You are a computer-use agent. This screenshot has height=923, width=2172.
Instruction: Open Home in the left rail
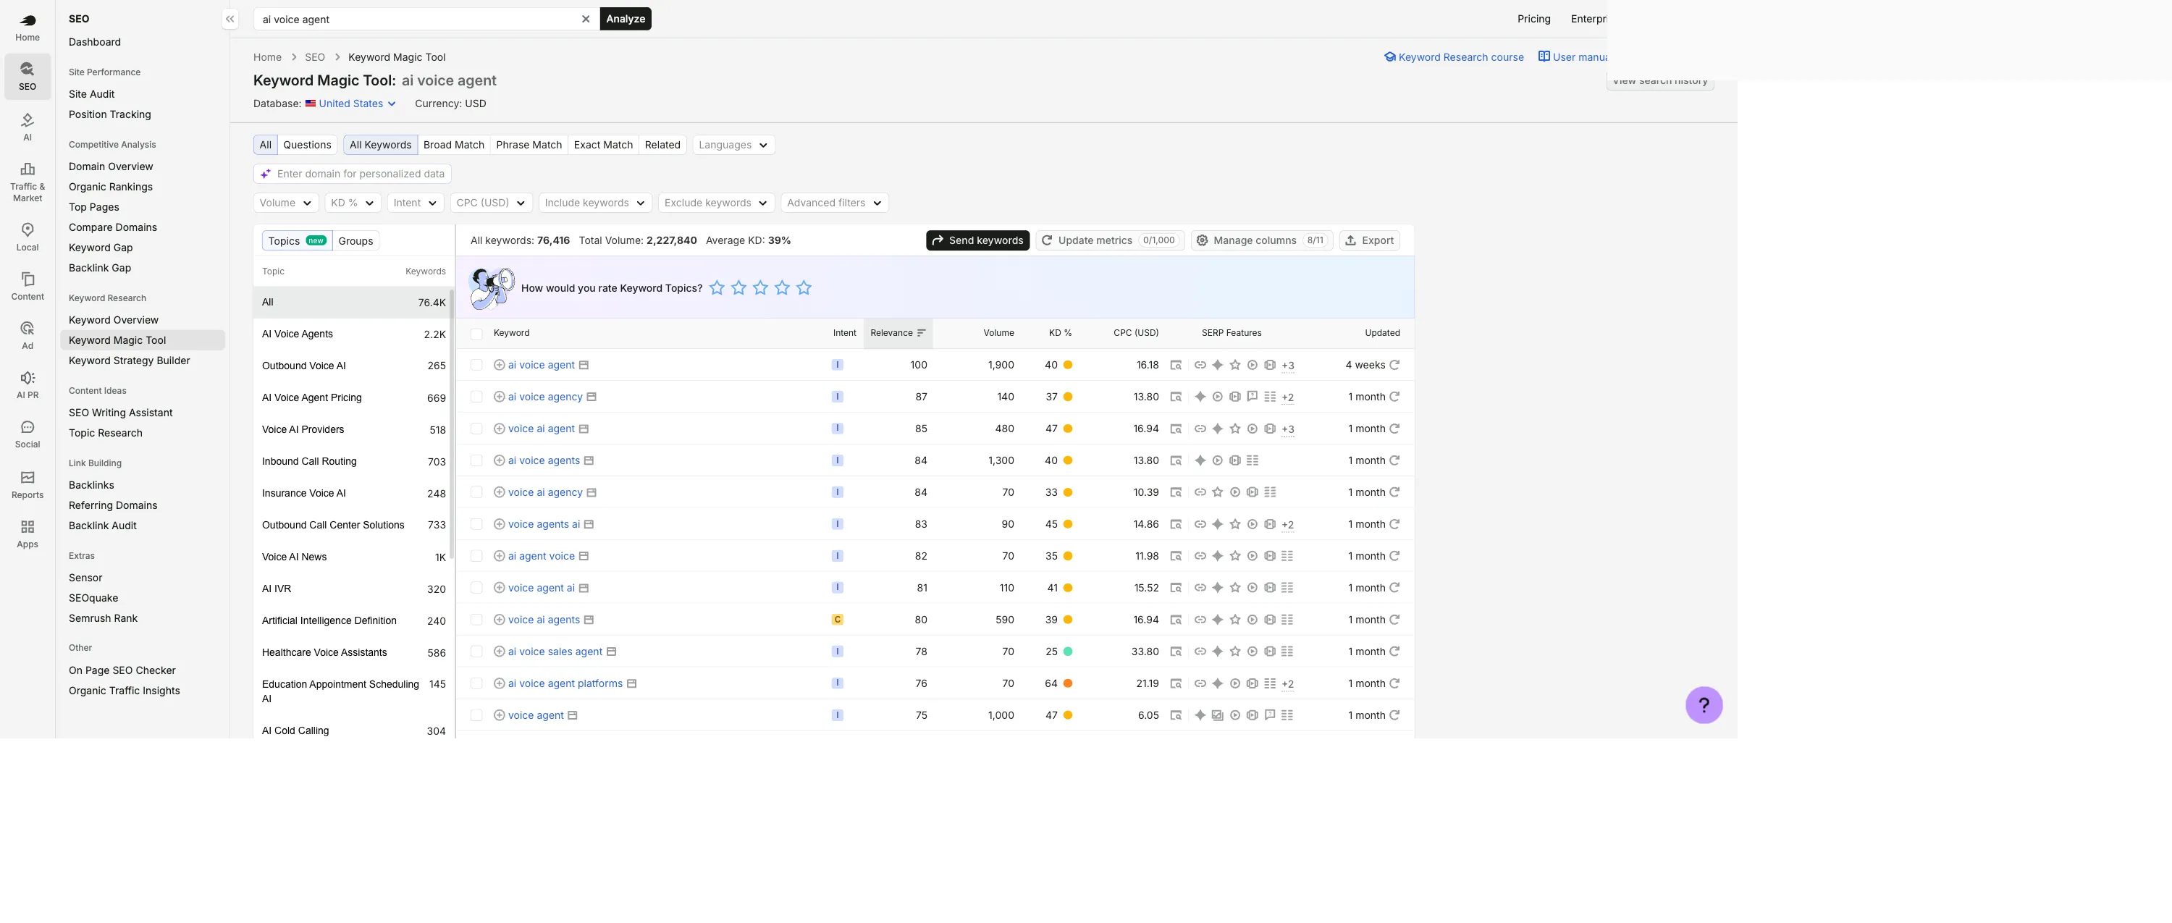pyautogui.click(x=27, y=27)
